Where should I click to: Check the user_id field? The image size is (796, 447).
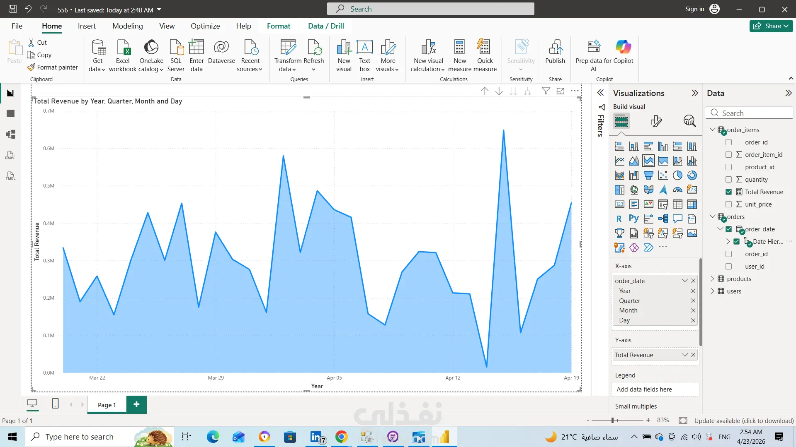coord(728,267)
